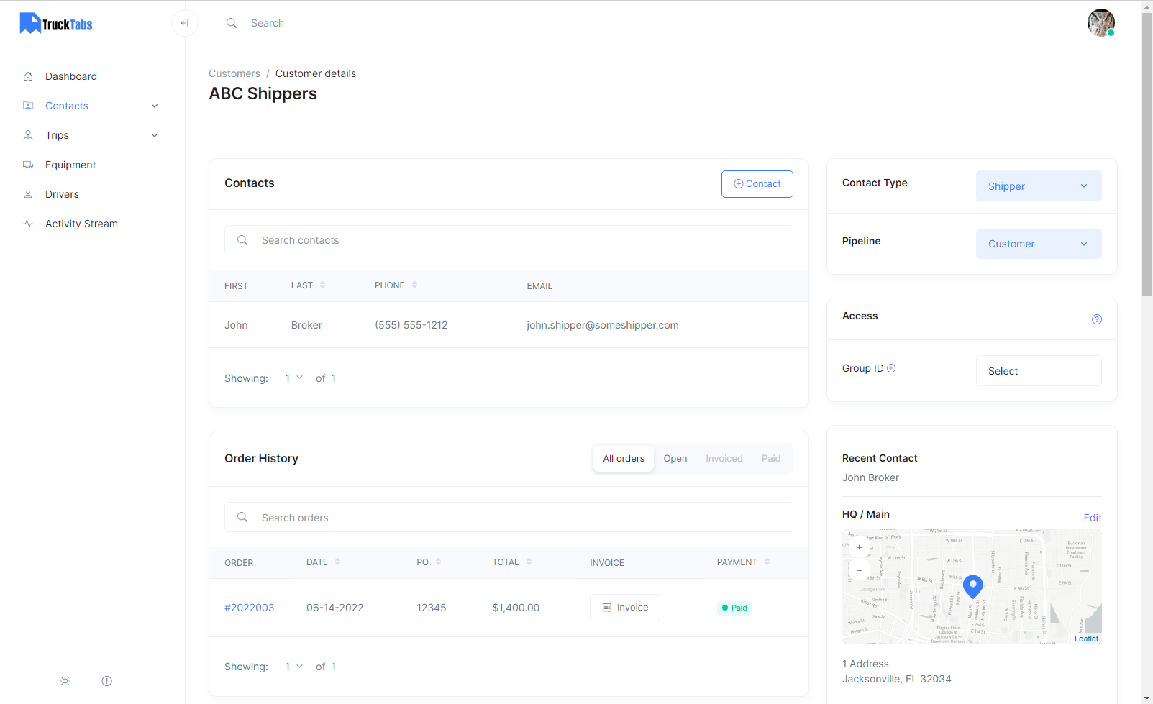Sort contacts by Last name
Screen dimensions: 1153x704
coord(322,285)
